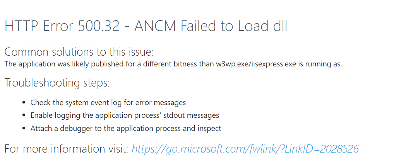Viewport: 418px width, 168px height.
Task: Click 'Enable logging the application process' bullet item
Action: [125, 115]
